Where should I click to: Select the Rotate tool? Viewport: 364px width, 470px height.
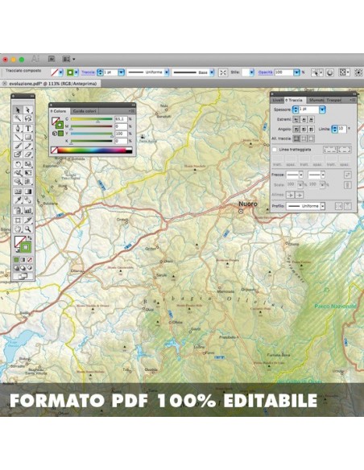(x=18, y=164)
